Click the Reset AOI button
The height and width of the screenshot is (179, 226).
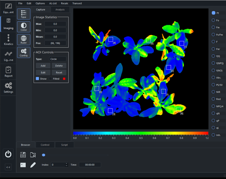pos(59,73)
